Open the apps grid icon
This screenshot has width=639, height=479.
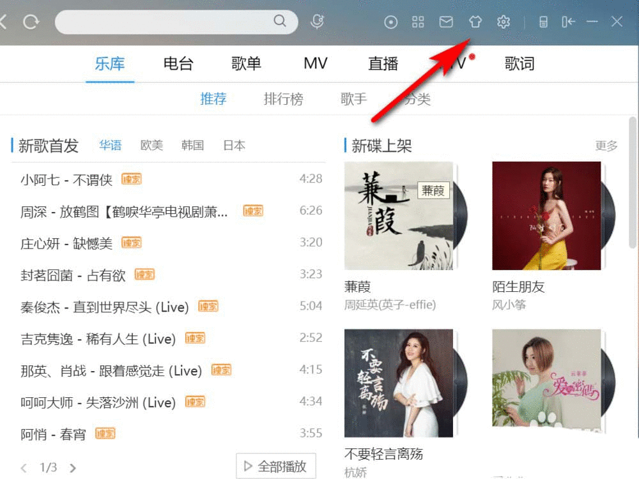pos(418,21)
